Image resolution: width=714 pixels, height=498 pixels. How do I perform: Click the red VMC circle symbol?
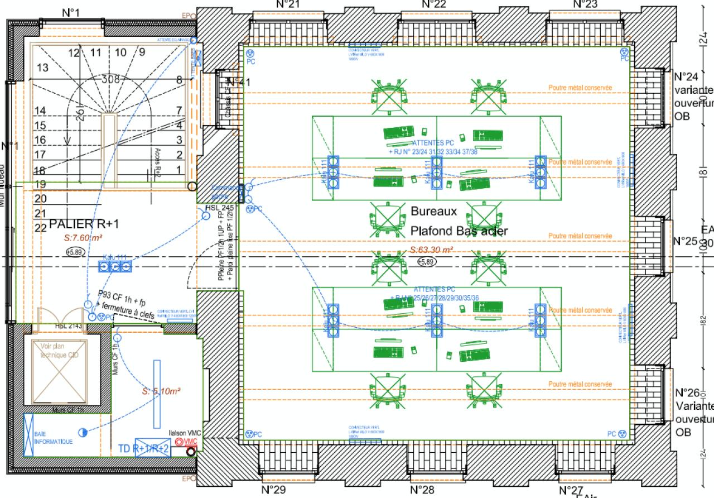(x=179, y=442)
